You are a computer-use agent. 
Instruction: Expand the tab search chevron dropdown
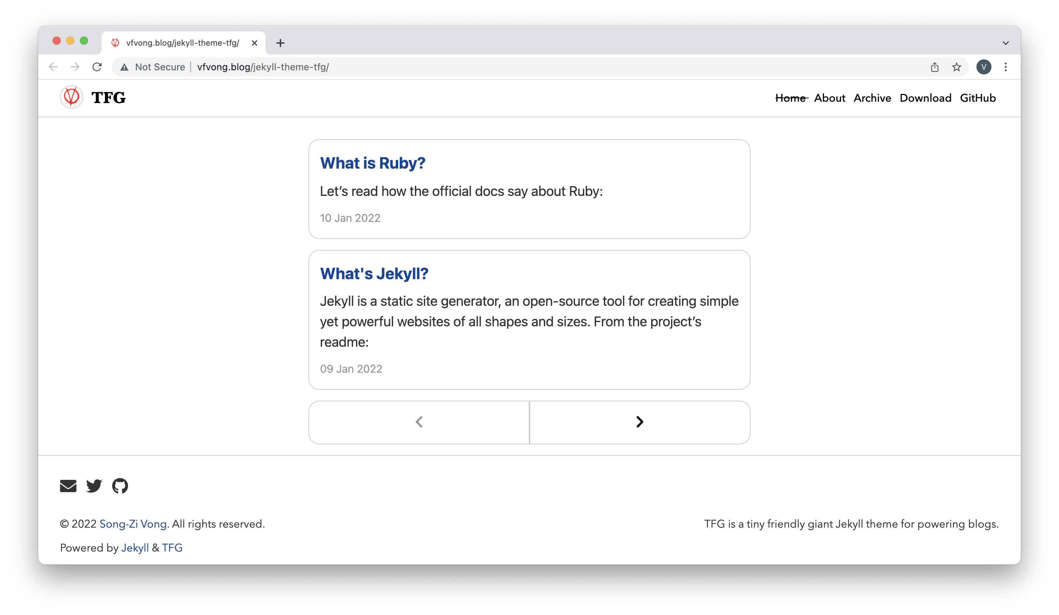(x=1006, y=43)
